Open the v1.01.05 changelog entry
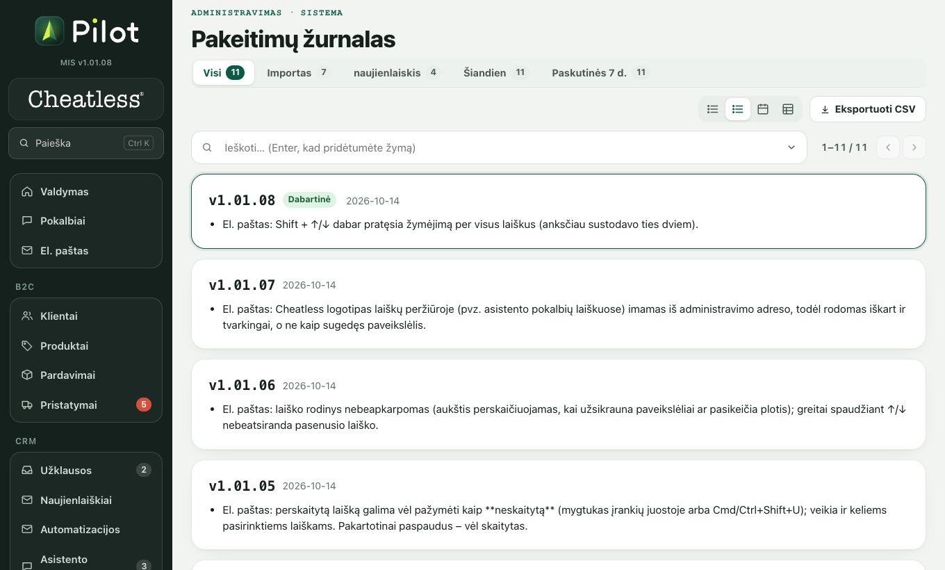This screenshot has width=945, height=570. pyautogui.click(x=559, y=505)
